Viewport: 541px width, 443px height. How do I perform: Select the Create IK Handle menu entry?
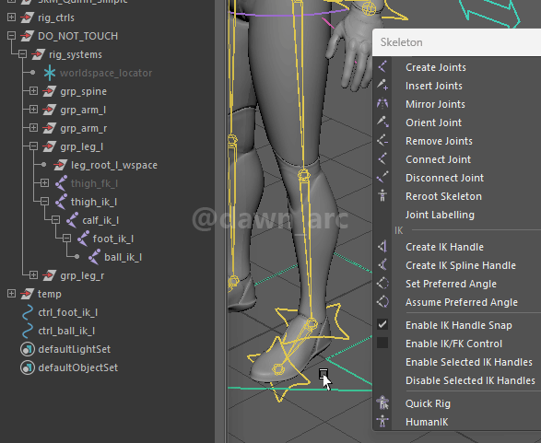coord(444,247)
